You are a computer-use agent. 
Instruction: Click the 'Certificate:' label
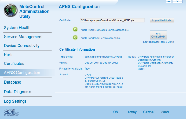pos(65,20)
